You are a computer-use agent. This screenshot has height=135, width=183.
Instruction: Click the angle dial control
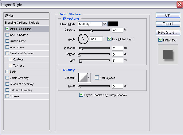coord(83,39)
